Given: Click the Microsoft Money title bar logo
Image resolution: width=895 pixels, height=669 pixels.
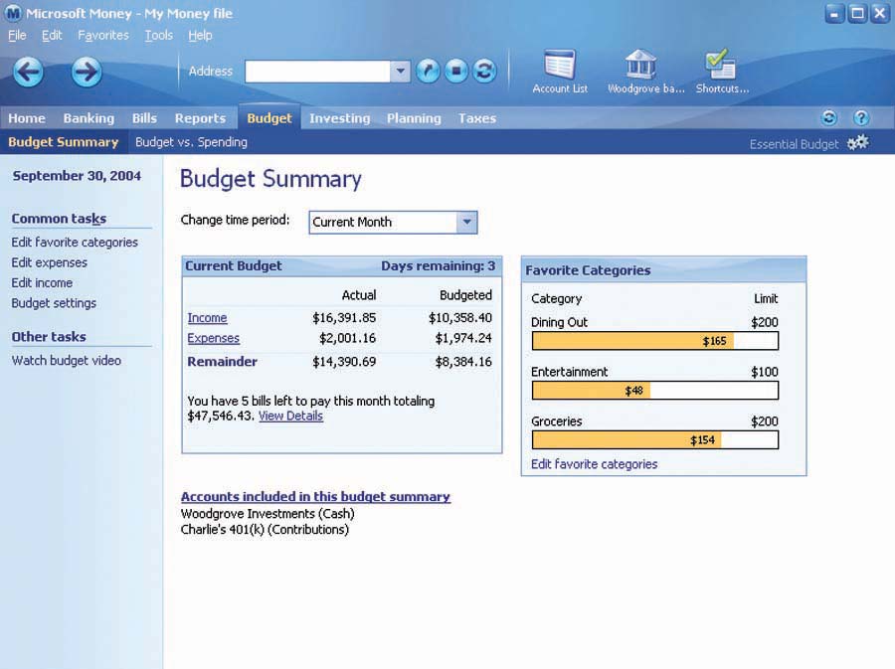Looking at the screenshot, I should tap(13, 13).
